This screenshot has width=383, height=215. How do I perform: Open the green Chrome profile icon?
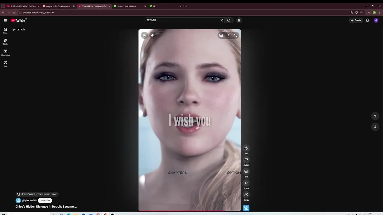click(374, 13)
